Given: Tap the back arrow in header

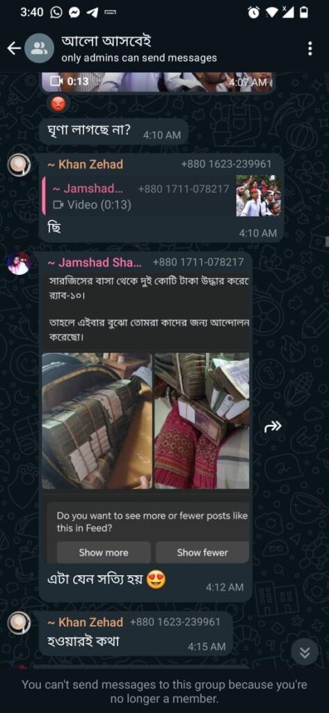Looking at the screenshot, I should pyautogui.click(x=14, y=48).
